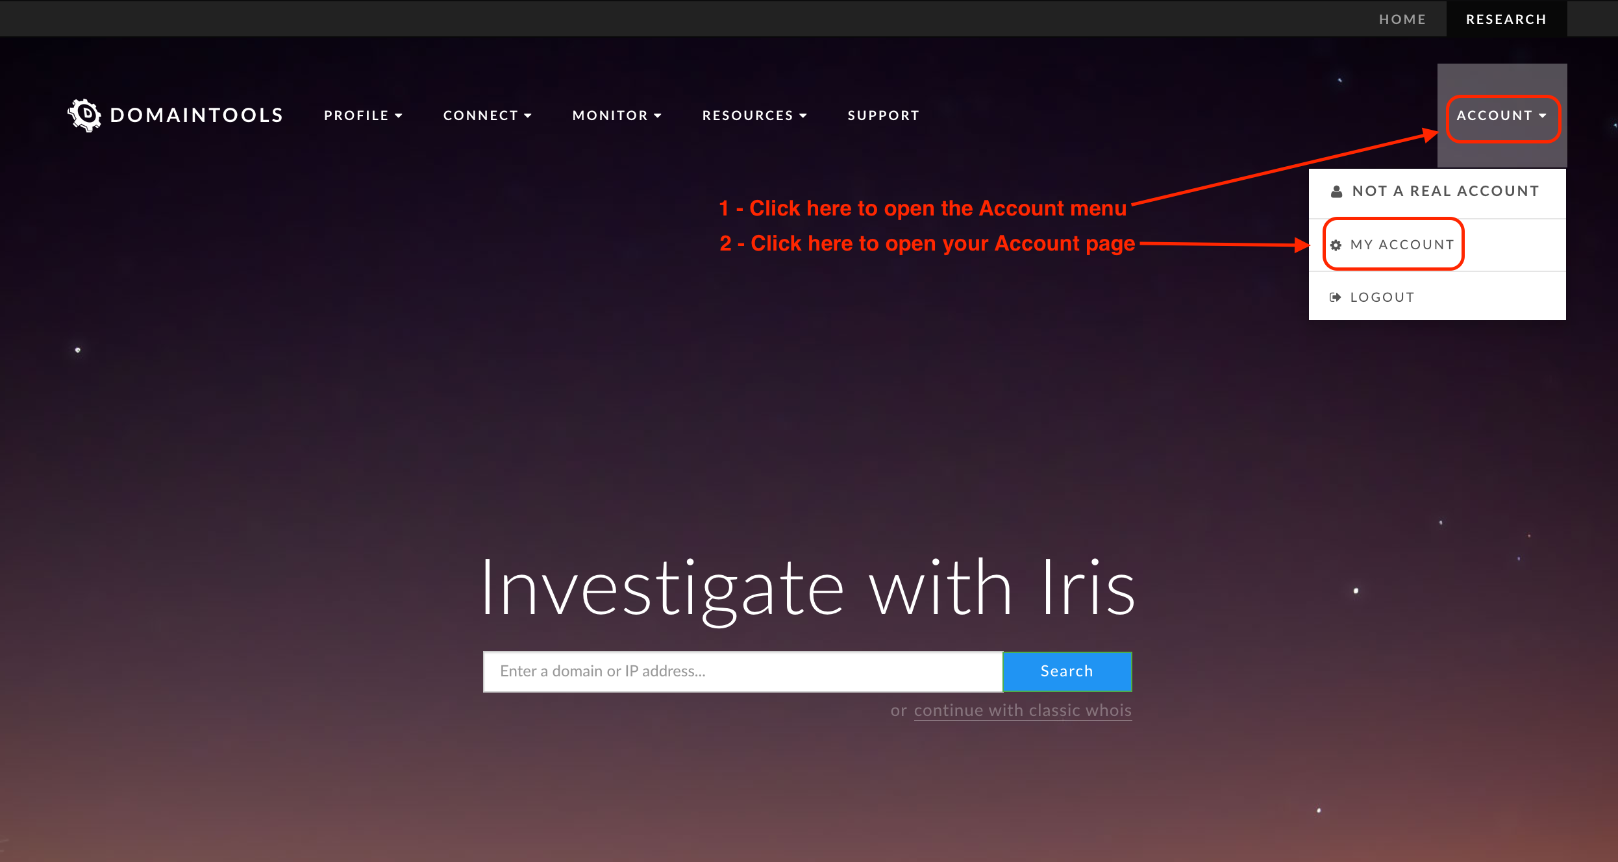The height and width of the screenshot is (862, 1618).
Task: Expand the Resources dropdown menu
Action: pyautogui.click(x=754, y=116)
